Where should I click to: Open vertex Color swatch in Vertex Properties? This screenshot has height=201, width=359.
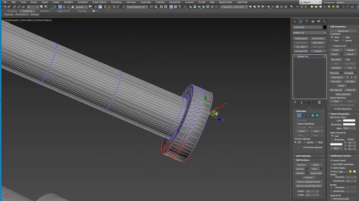349,121
